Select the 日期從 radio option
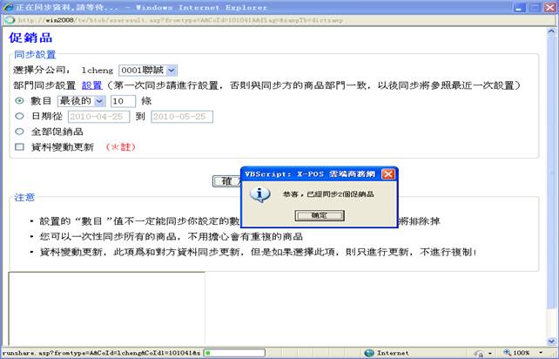Viewport: 559px width, 359px height. point(19,117)
